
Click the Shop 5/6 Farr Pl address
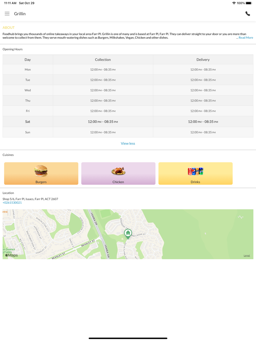click(x=30, y=199)
